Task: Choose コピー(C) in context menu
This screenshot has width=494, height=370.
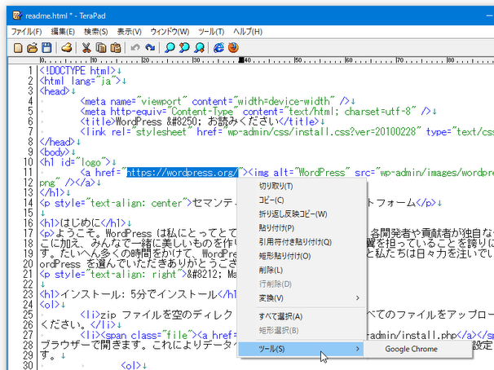Action: (302, 200)
